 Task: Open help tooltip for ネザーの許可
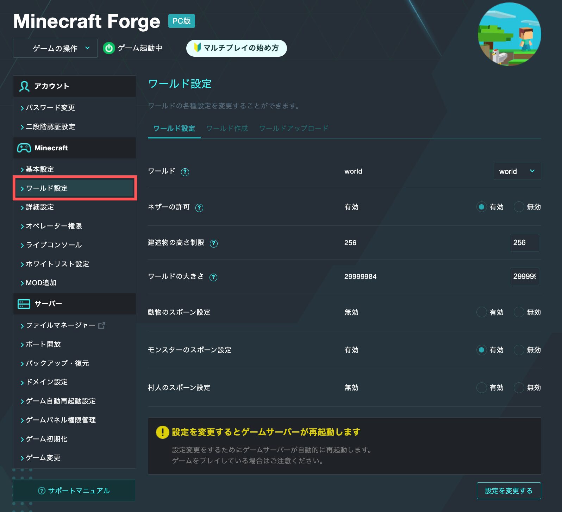199,207
